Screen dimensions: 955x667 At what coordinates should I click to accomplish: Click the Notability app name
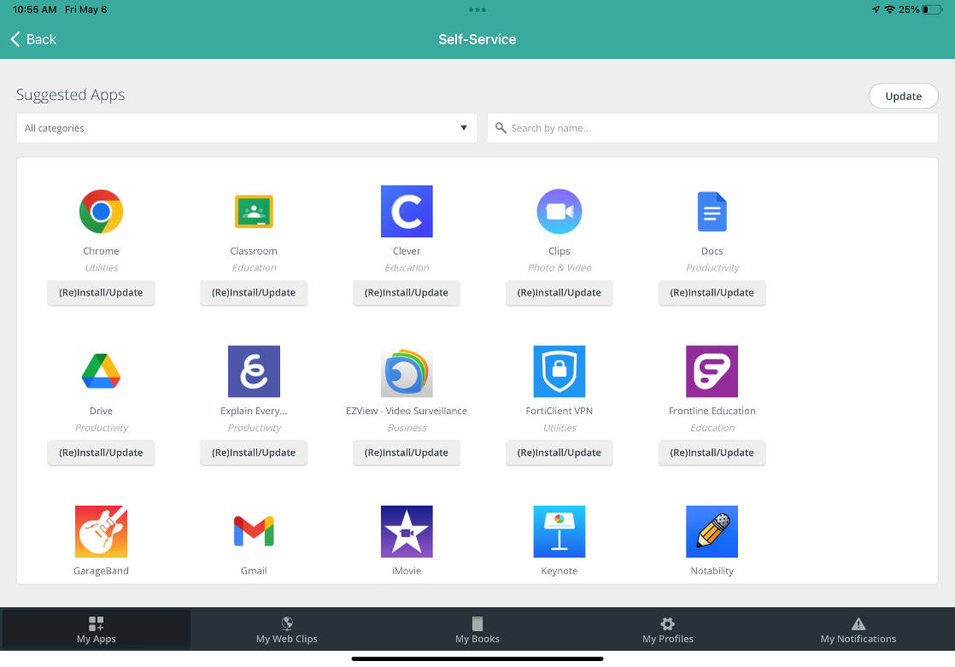pyautogui.click(x=712, y=570)
